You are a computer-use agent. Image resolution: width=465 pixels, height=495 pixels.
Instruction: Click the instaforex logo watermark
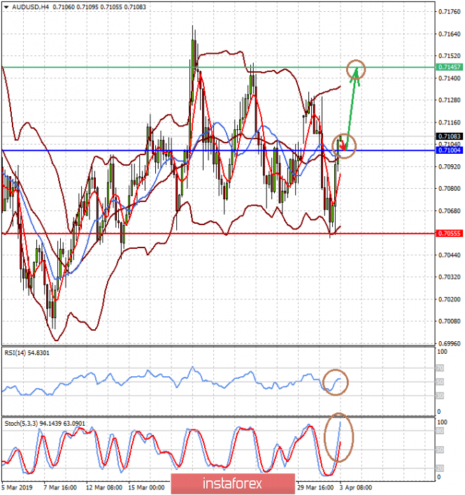[232, 483]
